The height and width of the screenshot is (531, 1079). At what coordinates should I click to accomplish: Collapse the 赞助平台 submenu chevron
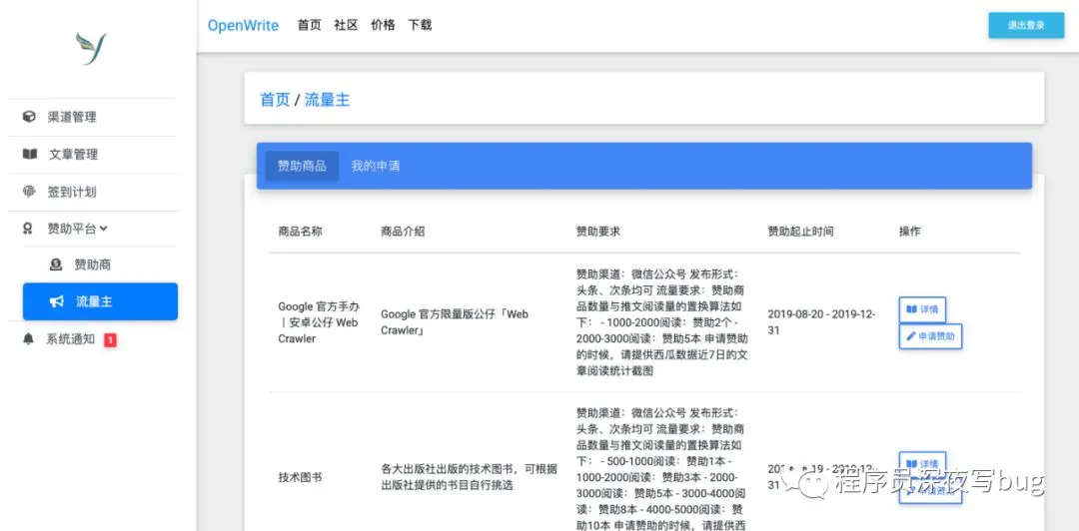(103, 229)
